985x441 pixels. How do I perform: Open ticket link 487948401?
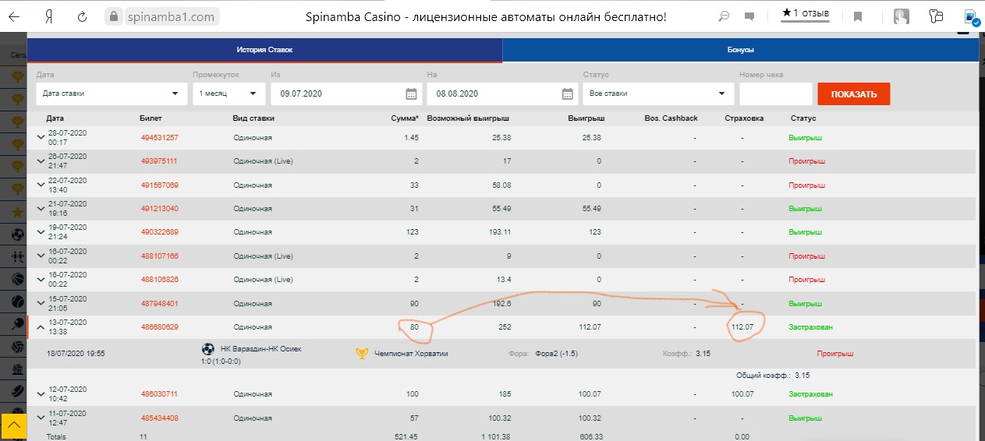(160, 304)
